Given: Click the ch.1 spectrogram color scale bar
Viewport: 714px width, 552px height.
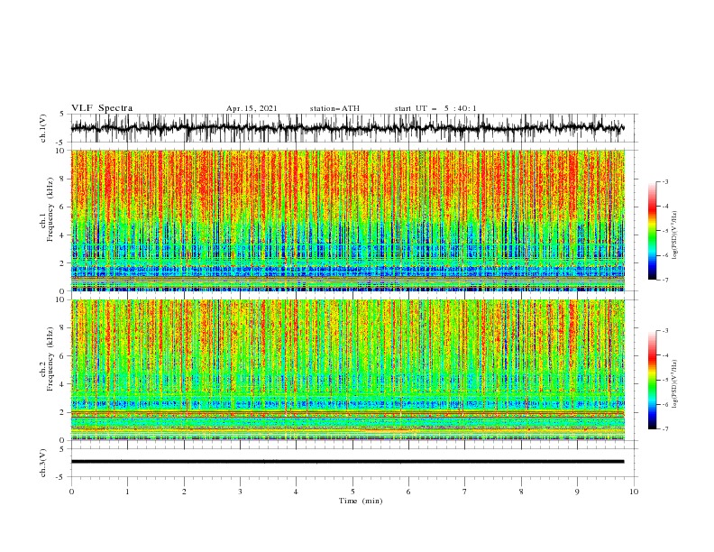Looking at the screenshot, I should click(652, 231).
